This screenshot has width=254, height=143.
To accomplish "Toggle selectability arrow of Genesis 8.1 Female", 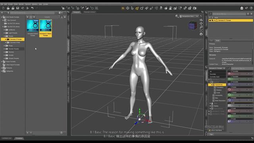I will click(x=213, y=20).
